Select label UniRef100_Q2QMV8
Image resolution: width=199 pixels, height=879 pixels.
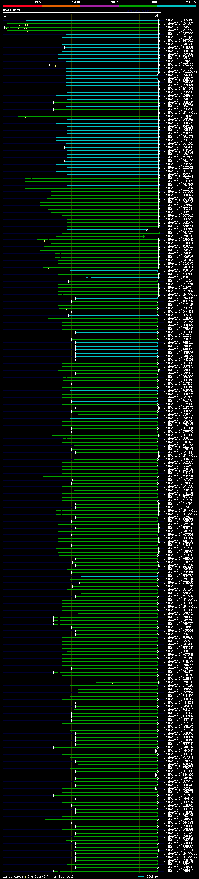[x=178, y=116]
